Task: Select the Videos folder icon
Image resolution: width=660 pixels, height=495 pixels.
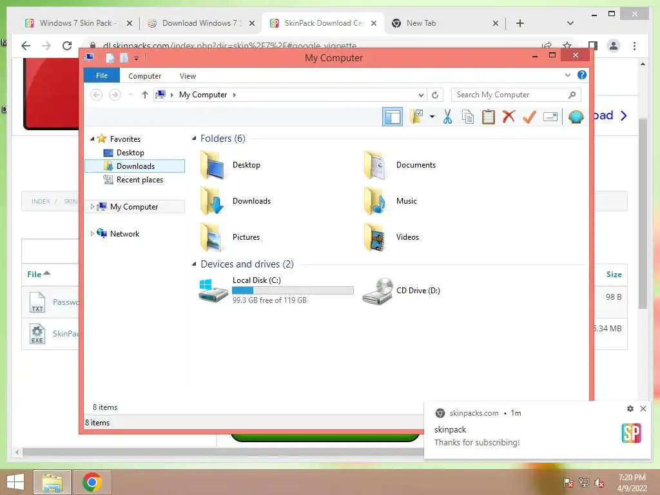Action: coord(375,237)
